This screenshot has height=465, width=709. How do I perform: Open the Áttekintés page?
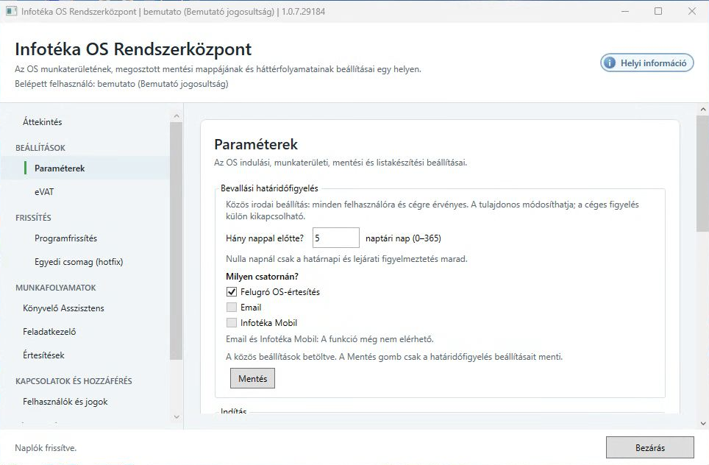coord(43,121)
